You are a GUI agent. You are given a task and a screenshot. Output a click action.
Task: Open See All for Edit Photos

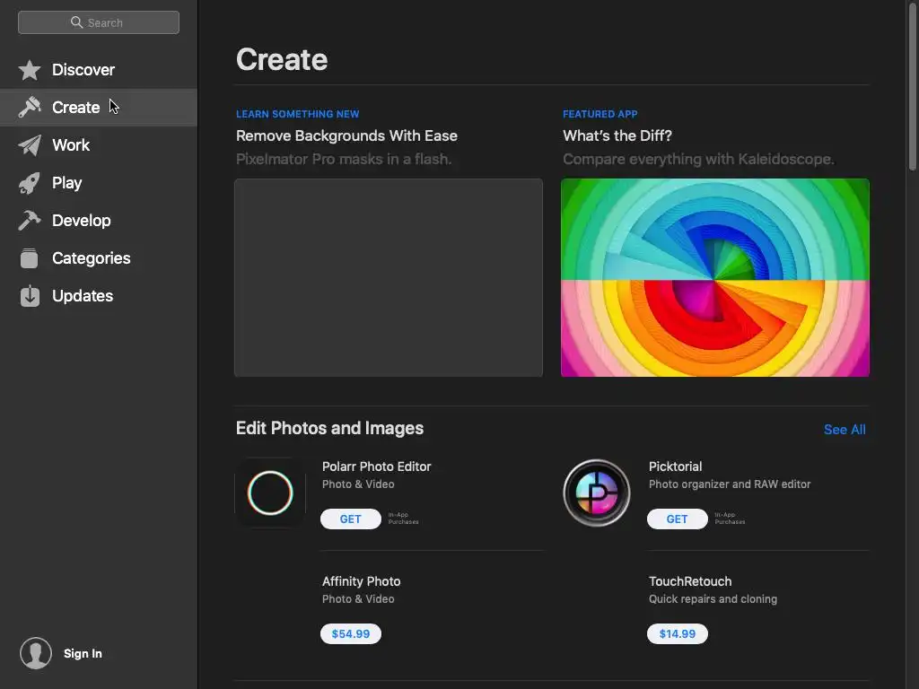click(845, 430)
